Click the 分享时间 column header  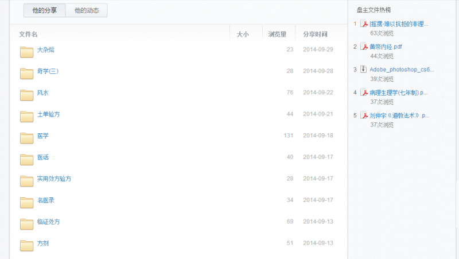(x=315, y=34)
